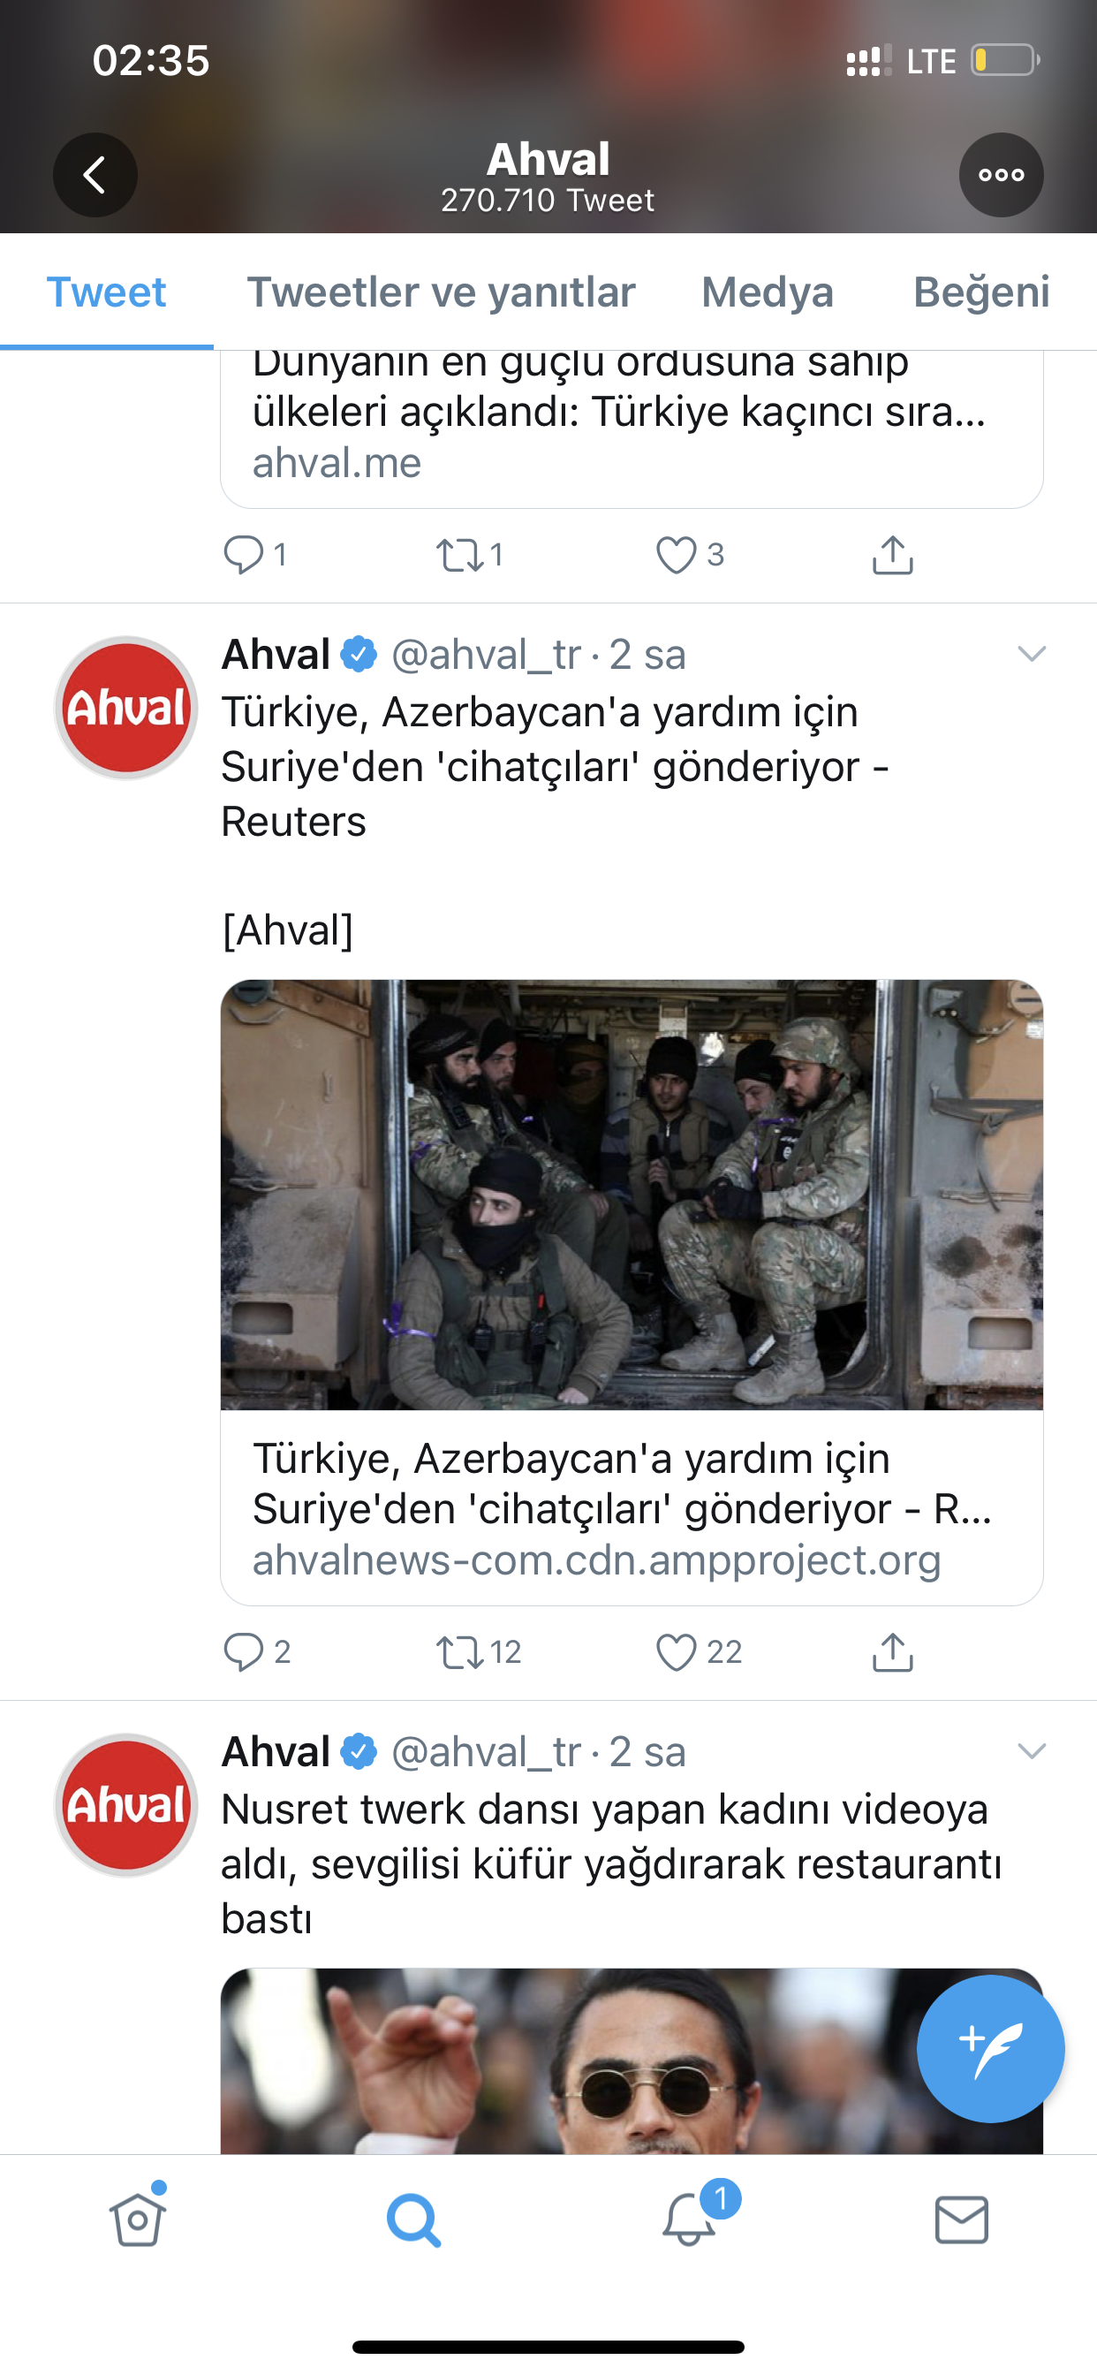Switch to Tweetler ve yanıtlar tab

point(441,292)
